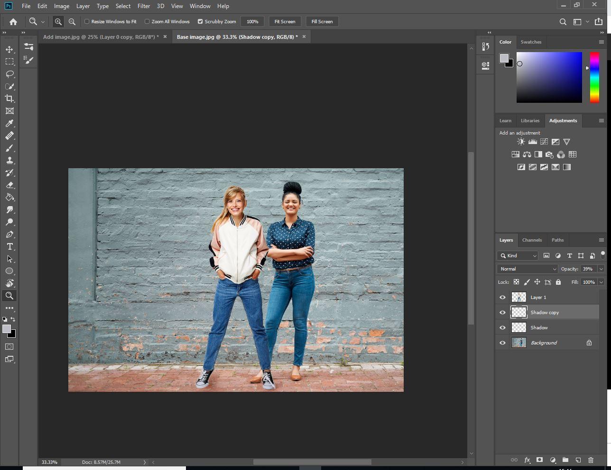Add a Curves adjustment

(544, 142)
